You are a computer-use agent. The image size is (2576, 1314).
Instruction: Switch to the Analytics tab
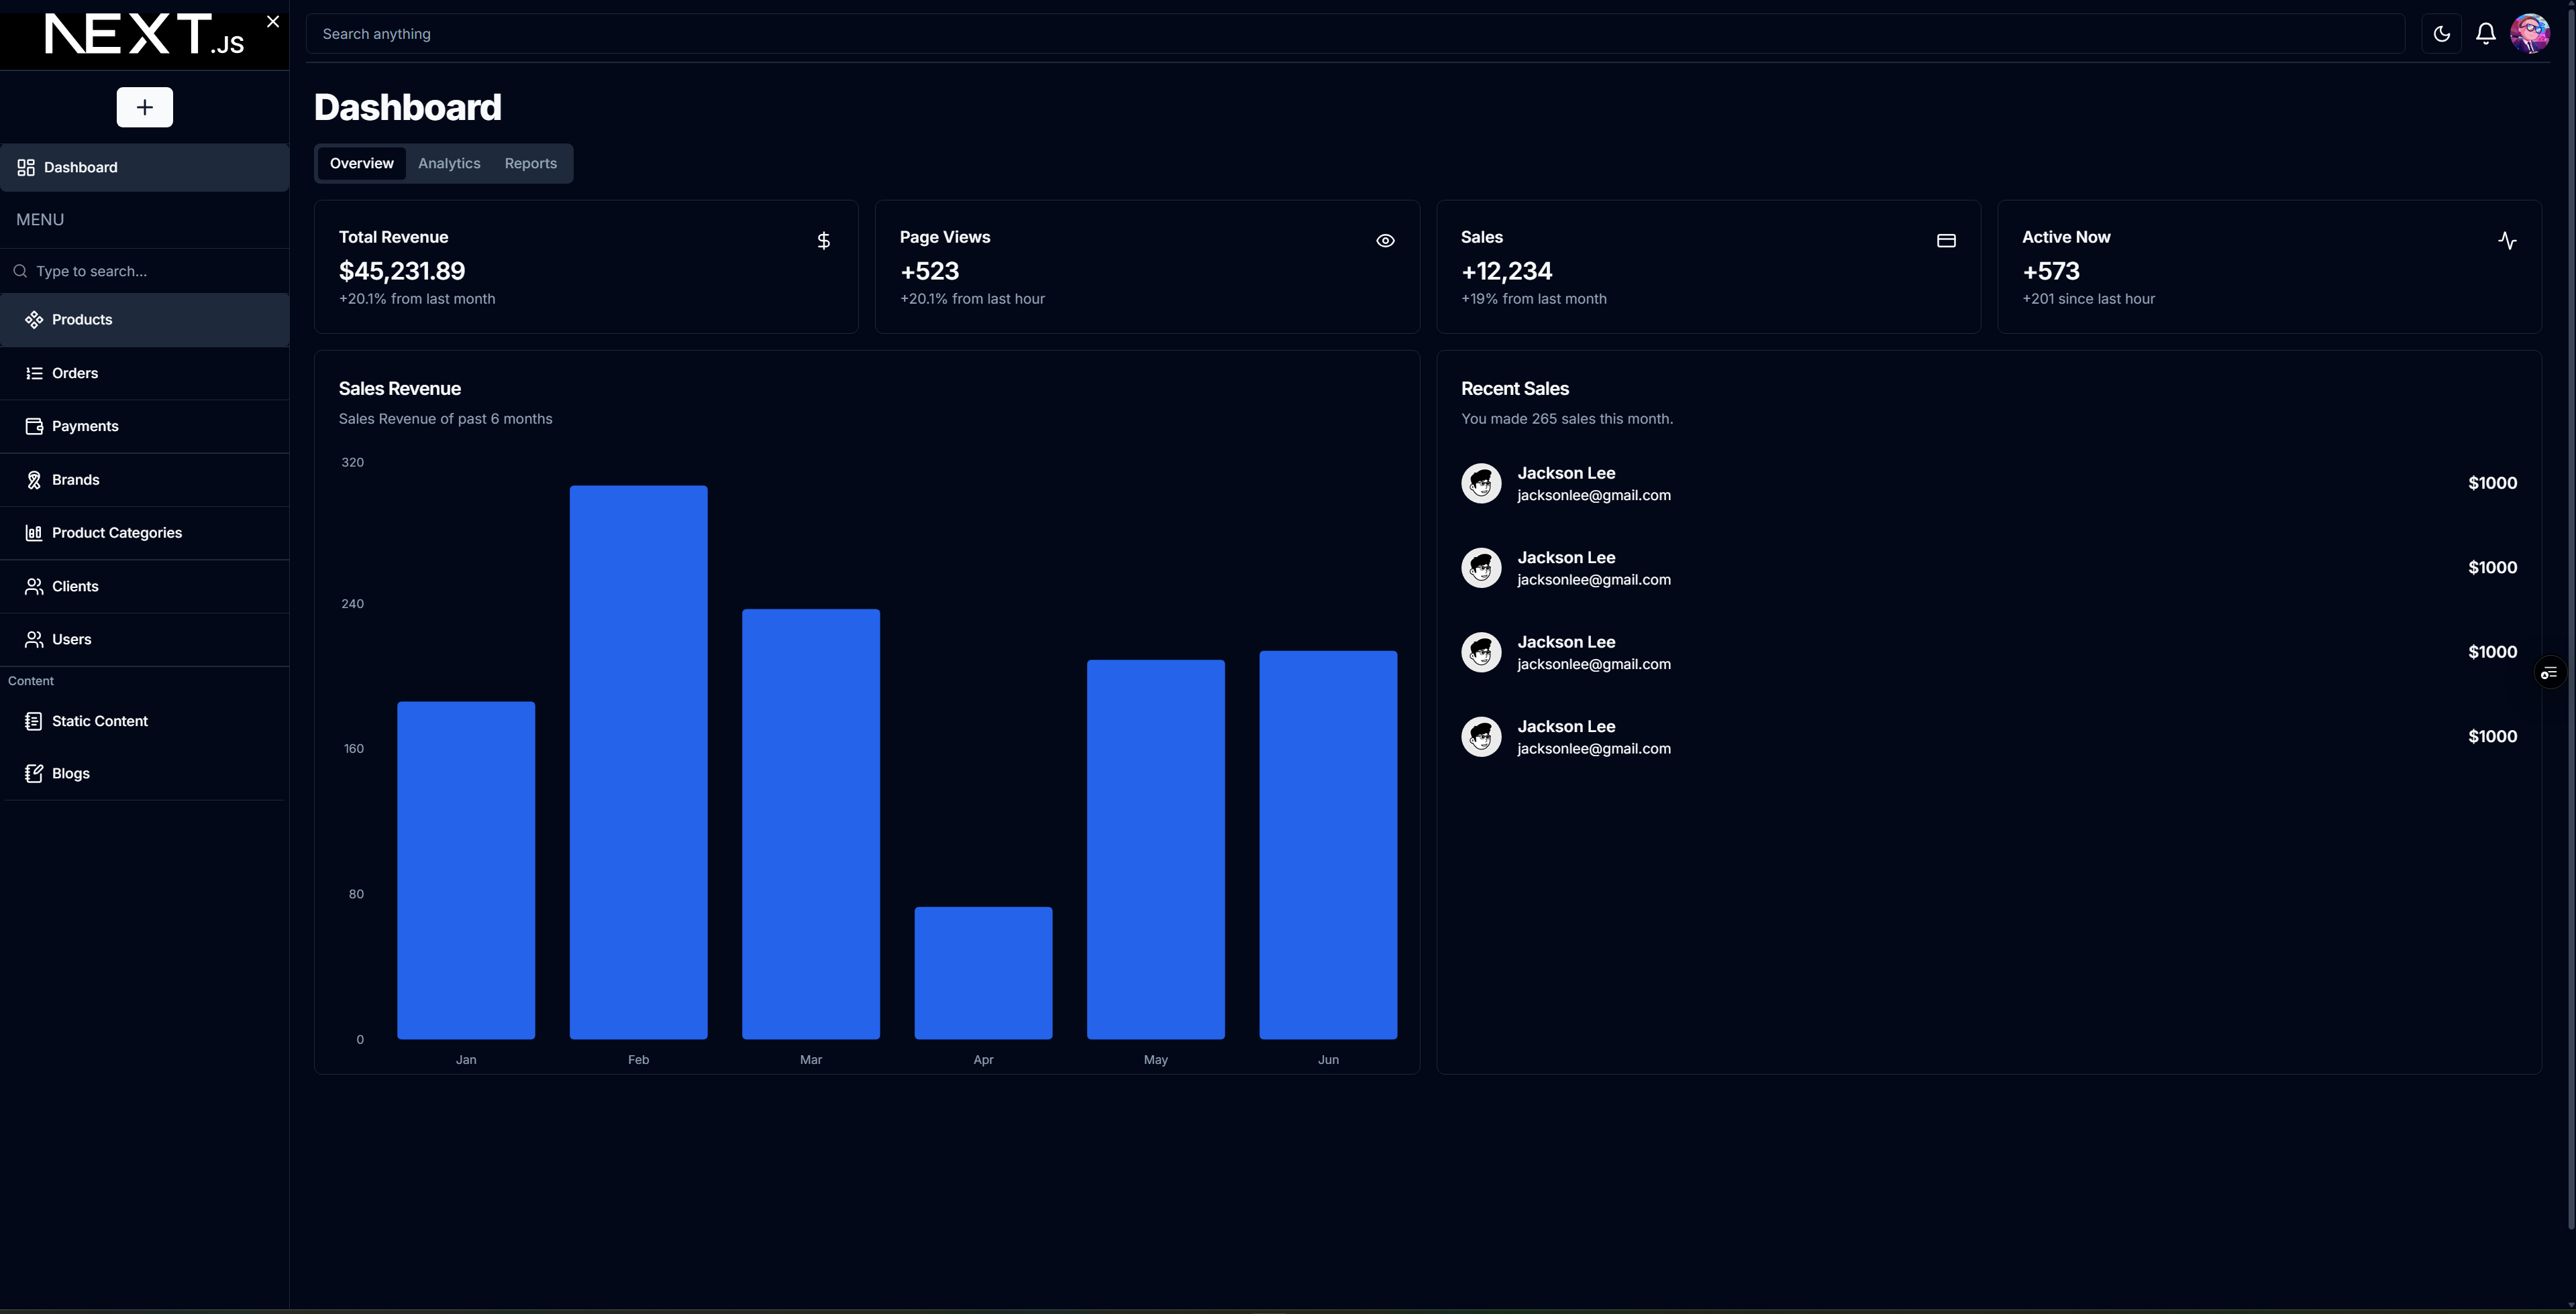tap(448, 163)
